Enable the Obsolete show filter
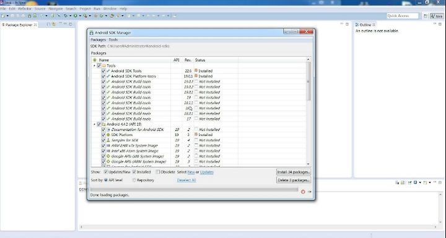Viewport: 446px width, 238px height. point(157,172)
